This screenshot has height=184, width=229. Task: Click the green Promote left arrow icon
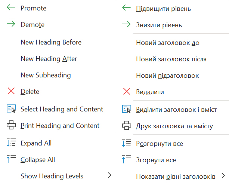pos(11,8)
